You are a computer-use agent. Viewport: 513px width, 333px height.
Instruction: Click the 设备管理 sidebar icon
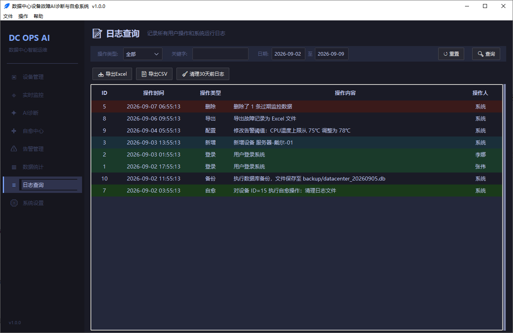14,77
